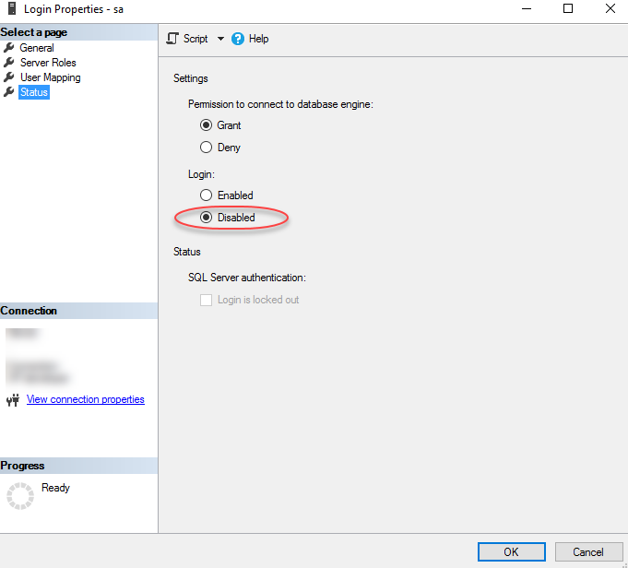Open the User Mapping page
This screenshot has height=568, width=628.
(51, 77)
